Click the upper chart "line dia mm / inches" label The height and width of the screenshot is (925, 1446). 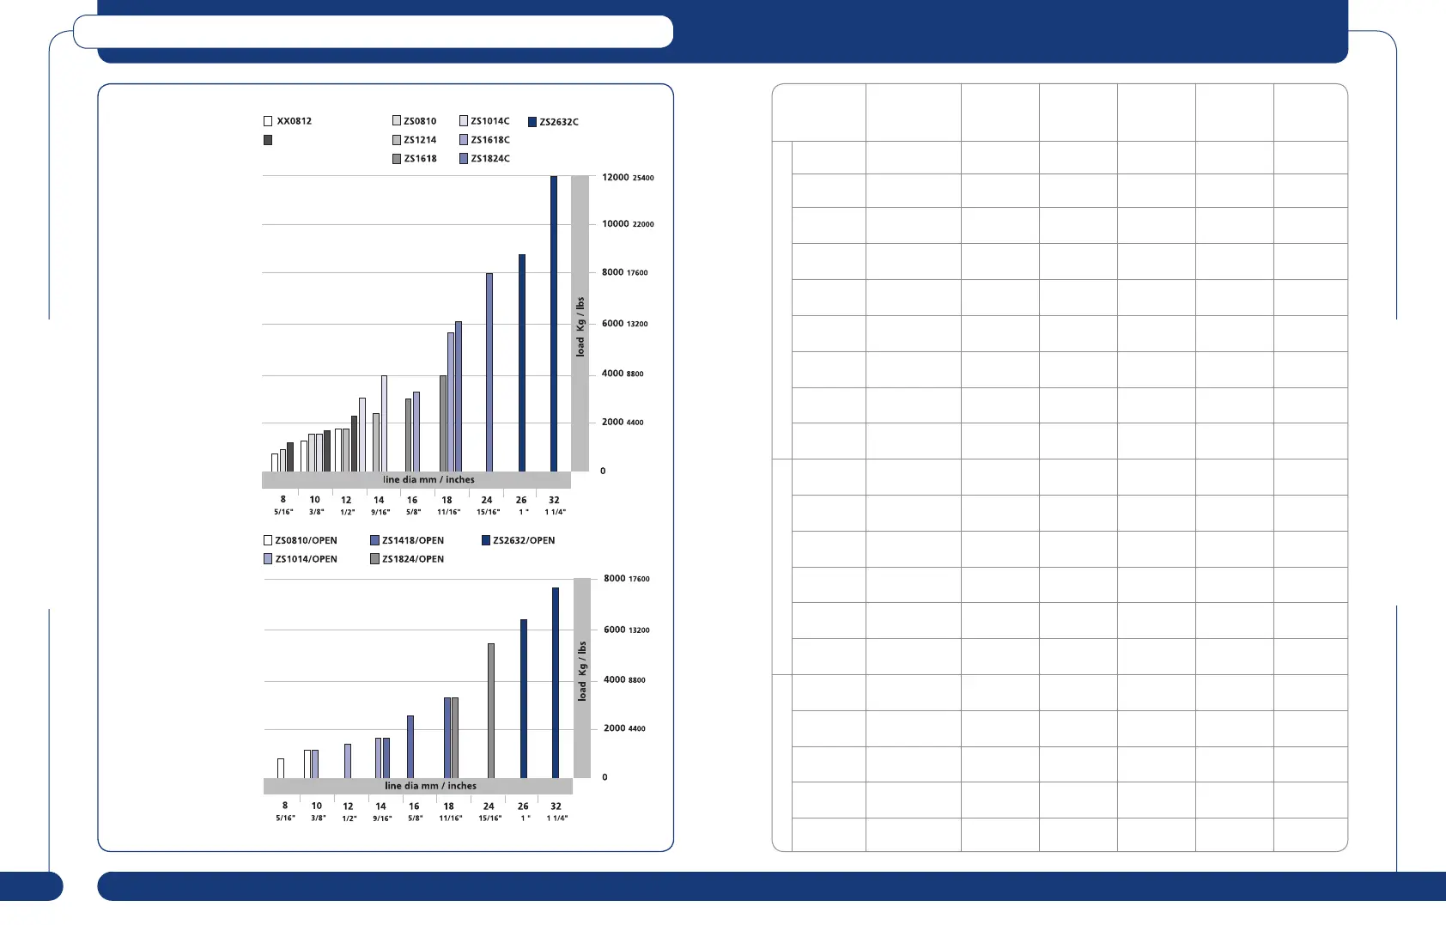(428, 480)
